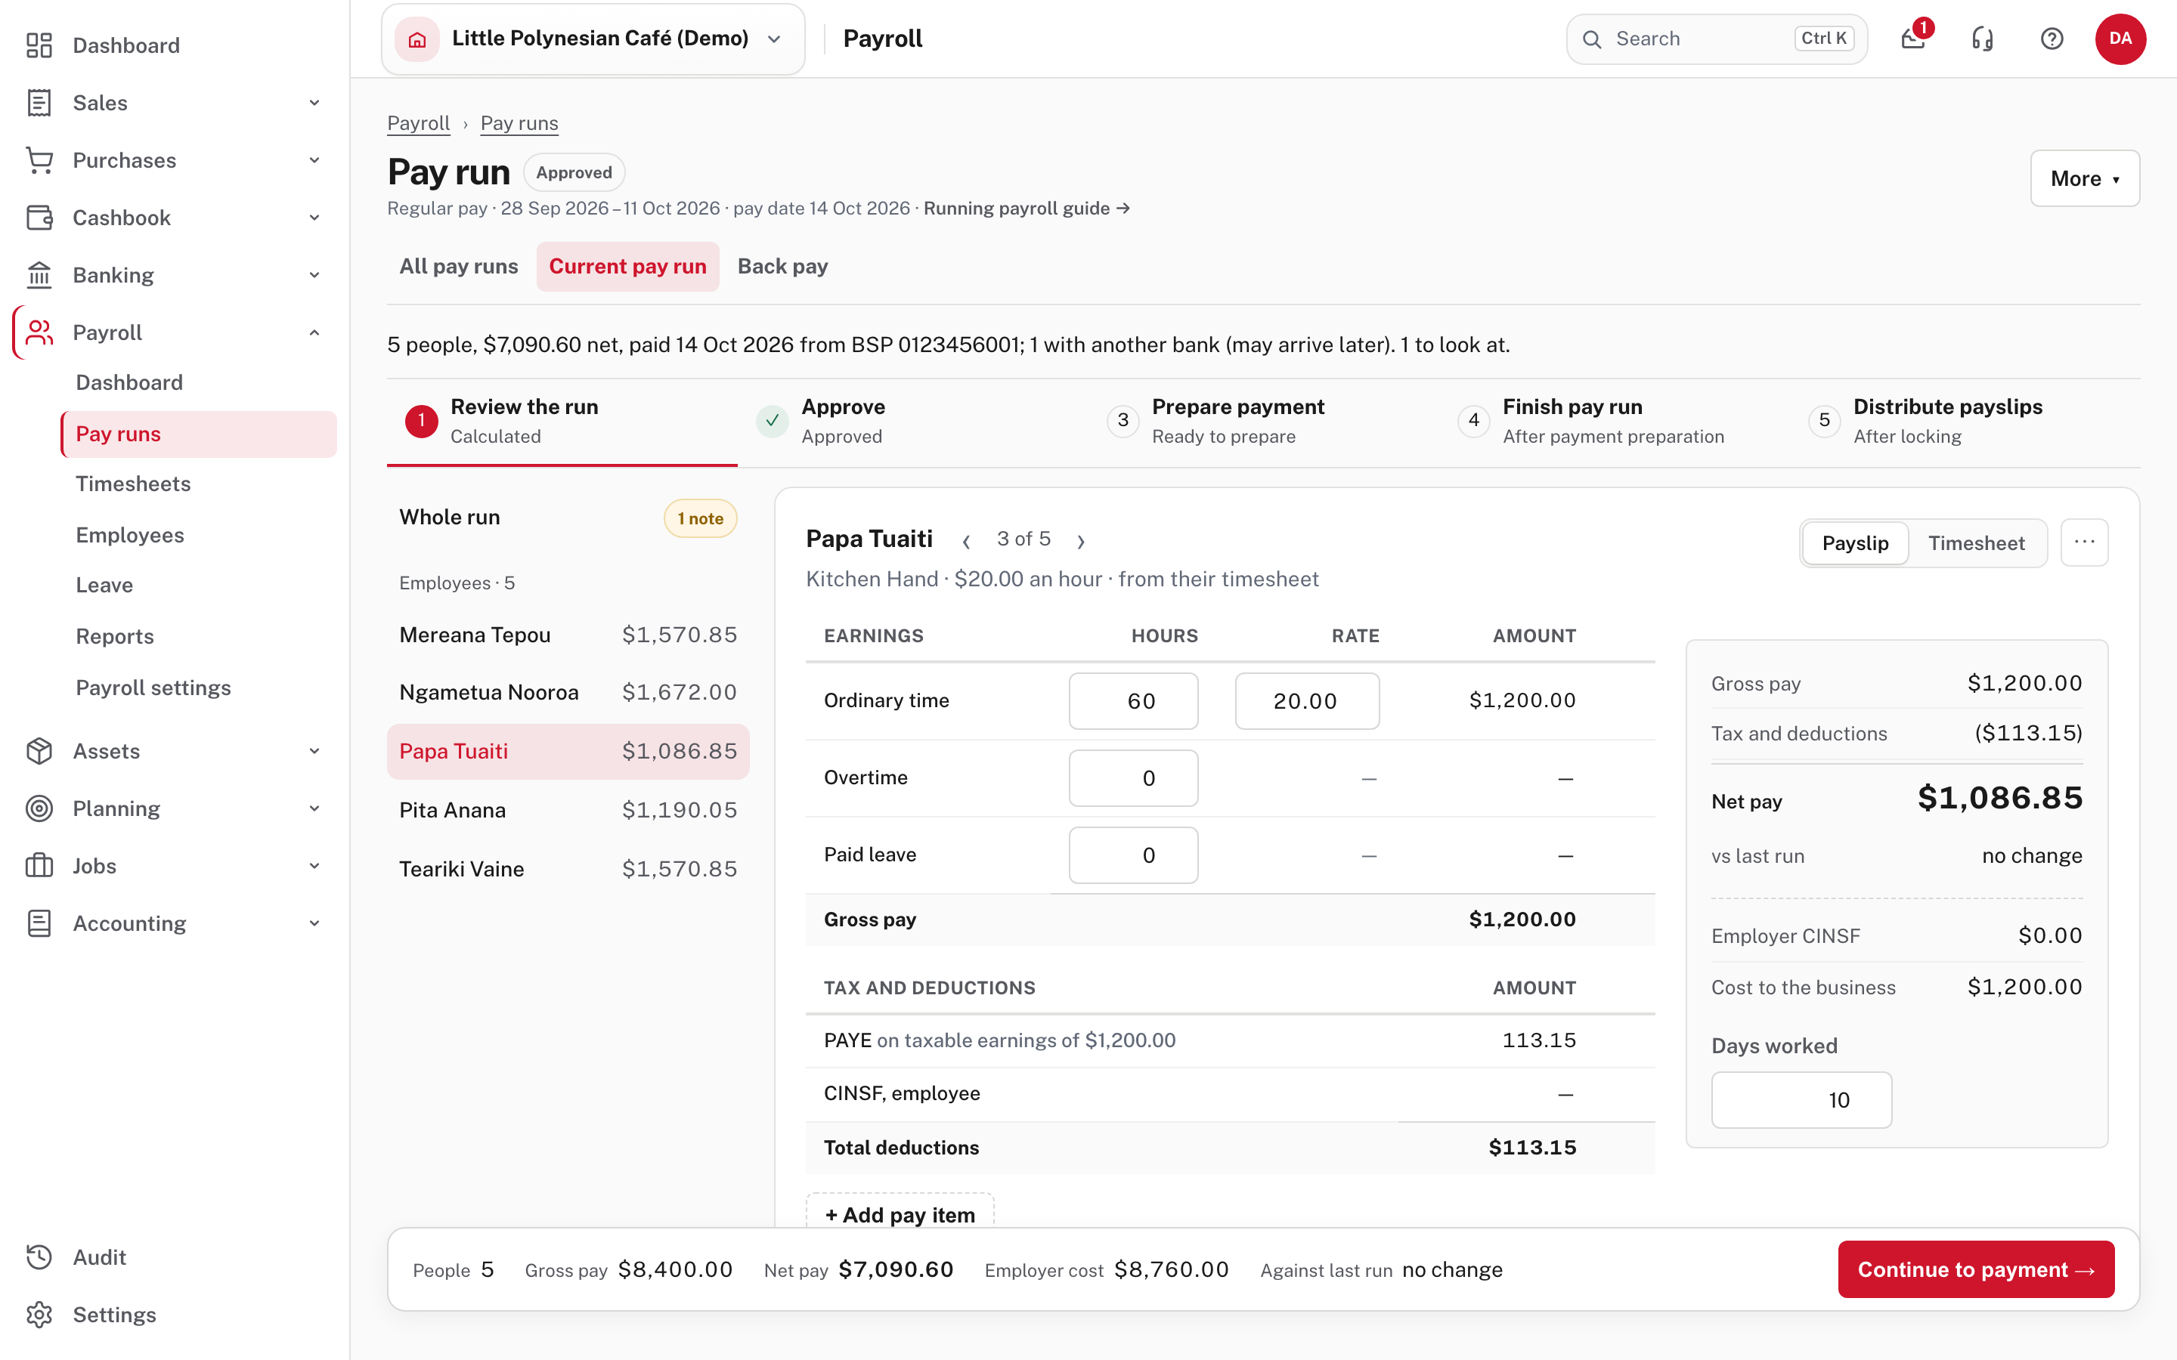Image resolution: width=2177 pixels, height=1360 pixels.
Task: Switch to All pay runs tab
Action: point(459,266)
